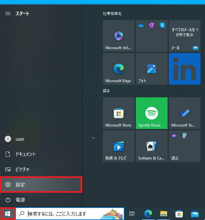Launch Spotify Music tile
The image size is (205, 220).
[x=151, y=113]
